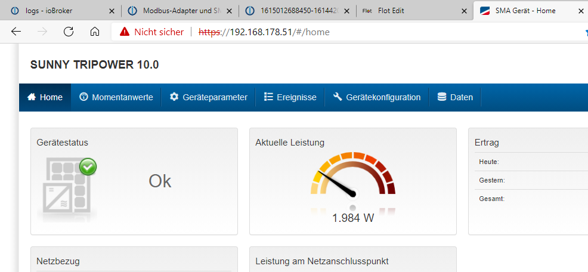Click the wrench icon beside Gerätekonfiguration

click(x=338, y=97)
